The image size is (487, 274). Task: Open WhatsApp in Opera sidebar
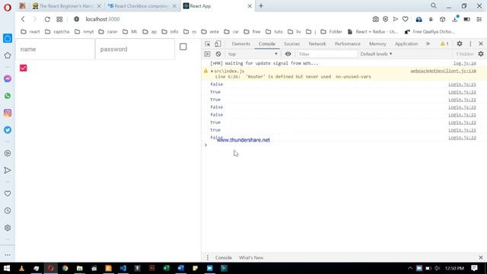[x=8, y=96]
